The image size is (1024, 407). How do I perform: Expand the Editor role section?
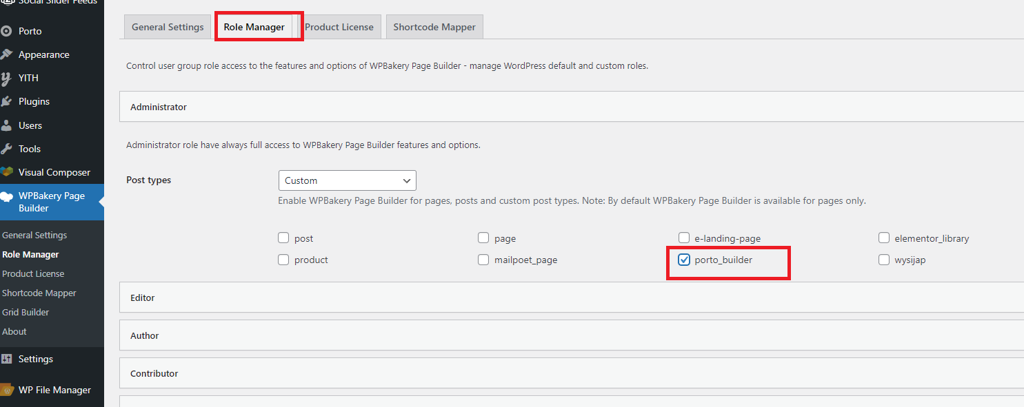click(x=572, y=298)
